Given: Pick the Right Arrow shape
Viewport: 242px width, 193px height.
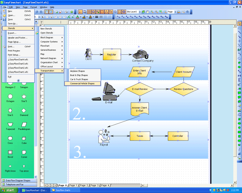Looking at the screenshot, I should pyautogui.click(x=10, y=166).
